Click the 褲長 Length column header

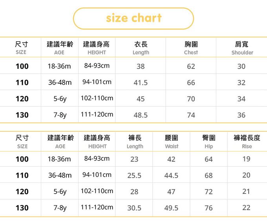click(x=135, y=142)
